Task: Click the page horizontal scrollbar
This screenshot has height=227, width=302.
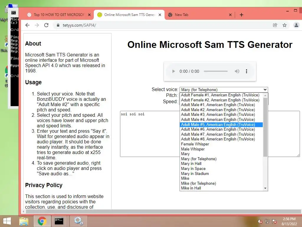Action: pyautogui.click(x=163, y=212)
